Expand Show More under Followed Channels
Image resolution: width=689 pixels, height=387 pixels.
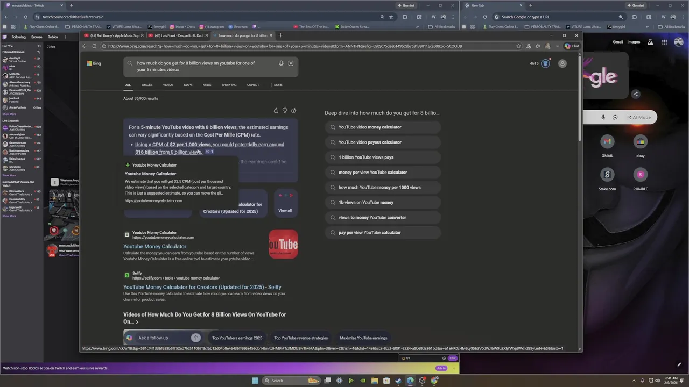coord(9,114)
